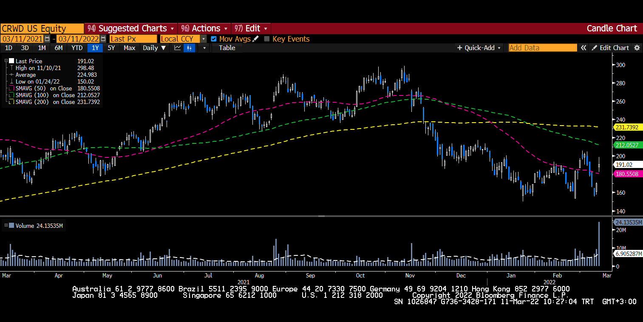The image size is (643, 322).
Task: Click the SMAVG (200) on Close text
Action: (45, 102)
